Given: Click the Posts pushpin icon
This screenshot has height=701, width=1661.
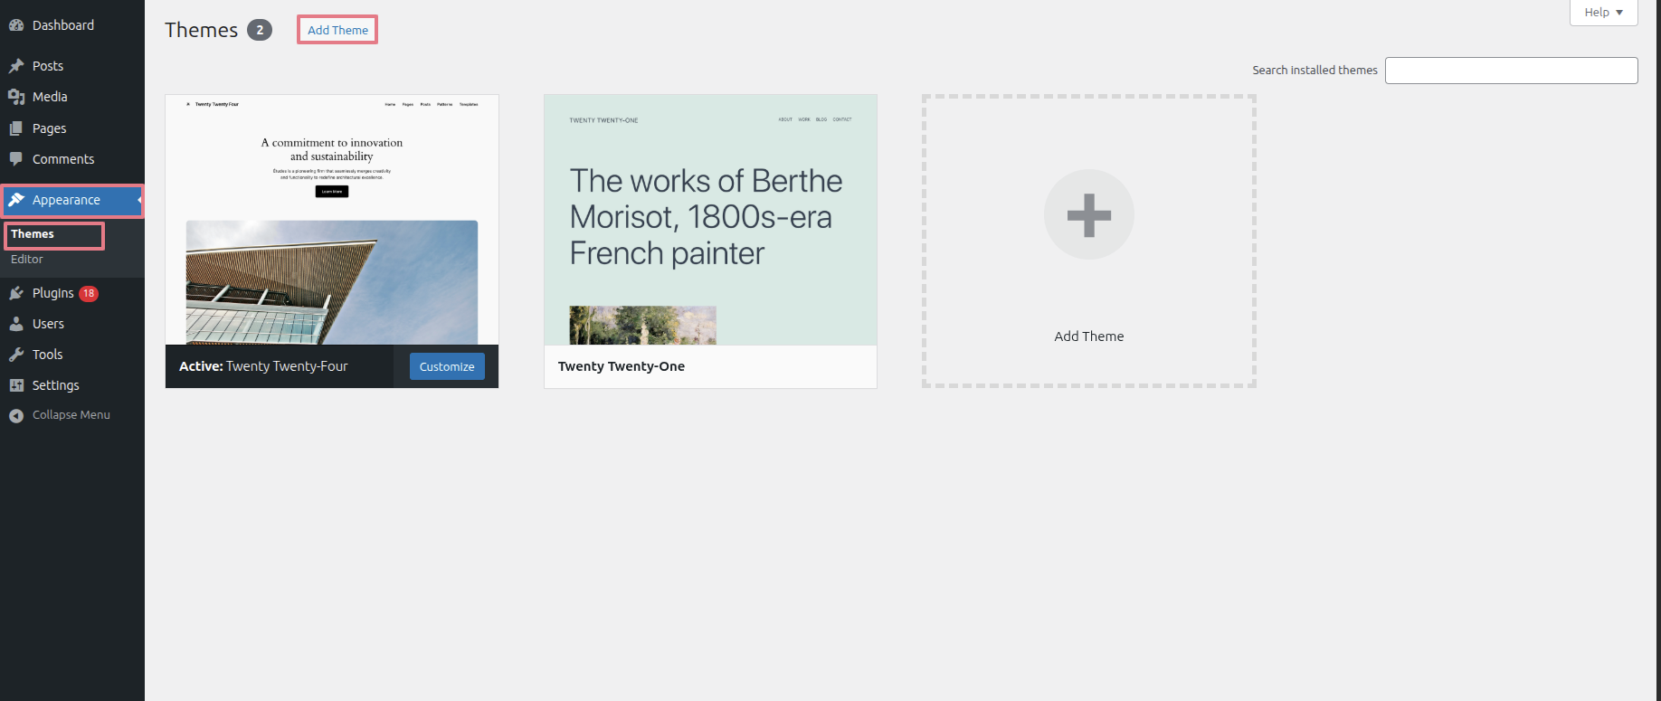Looking at the screenshot, I should [x=16, y=66].
